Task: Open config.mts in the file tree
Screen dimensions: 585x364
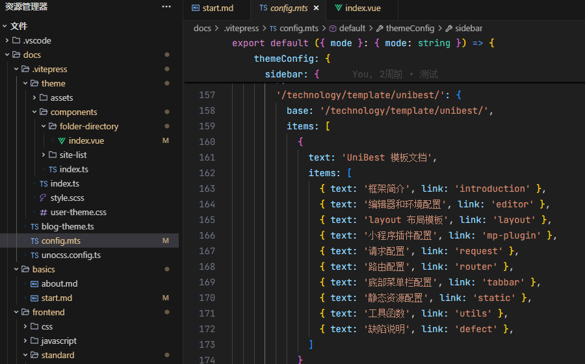Action: click(60, 240)
